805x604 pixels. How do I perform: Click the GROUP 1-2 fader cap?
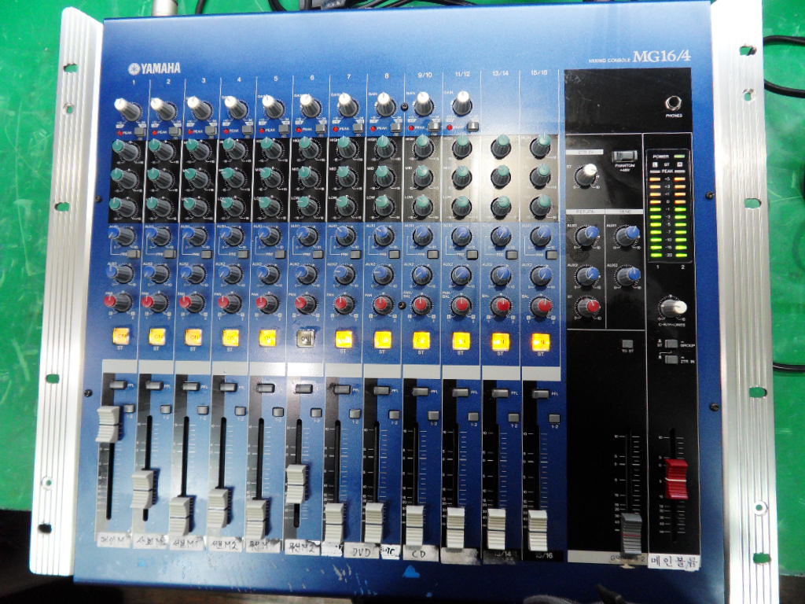[631, 534]
